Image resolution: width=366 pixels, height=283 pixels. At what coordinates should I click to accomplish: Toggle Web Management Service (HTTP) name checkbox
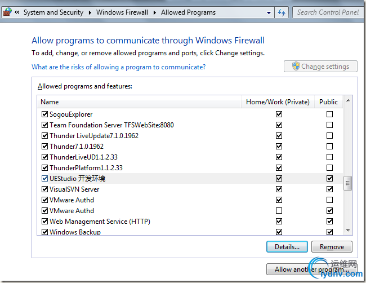(x=44, y=222)
